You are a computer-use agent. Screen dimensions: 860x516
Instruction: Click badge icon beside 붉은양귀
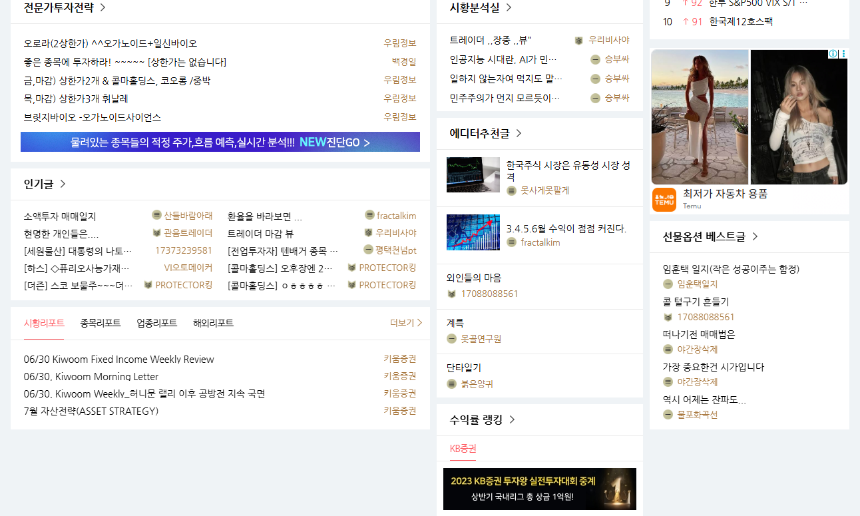tap(452, 384)
